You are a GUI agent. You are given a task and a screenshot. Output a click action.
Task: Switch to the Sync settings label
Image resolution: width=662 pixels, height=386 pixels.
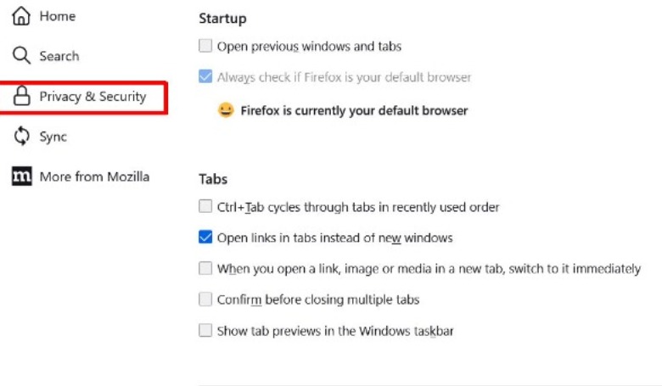click(53, 137)
